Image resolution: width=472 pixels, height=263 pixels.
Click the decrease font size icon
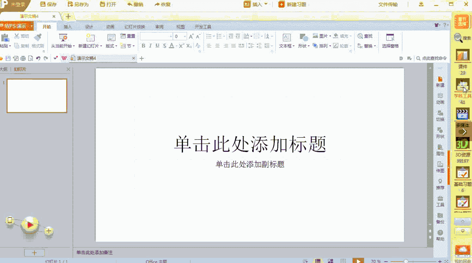[198, 36]
